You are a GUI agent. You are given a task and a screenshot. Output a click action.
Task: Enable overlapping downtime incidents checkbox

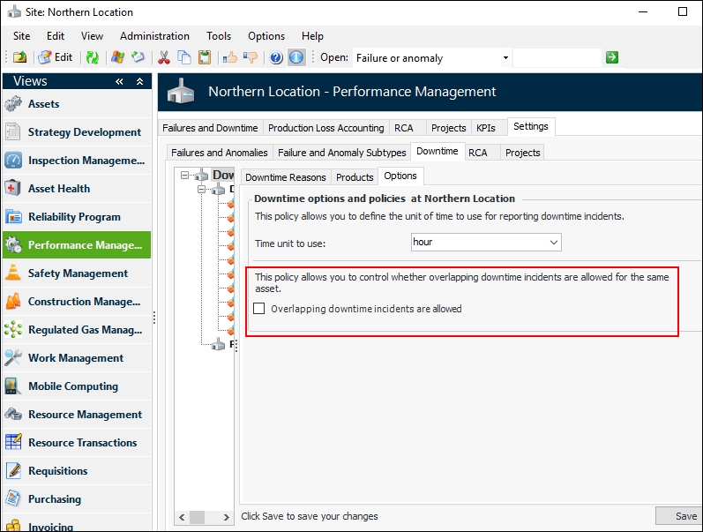pos(259,309)
